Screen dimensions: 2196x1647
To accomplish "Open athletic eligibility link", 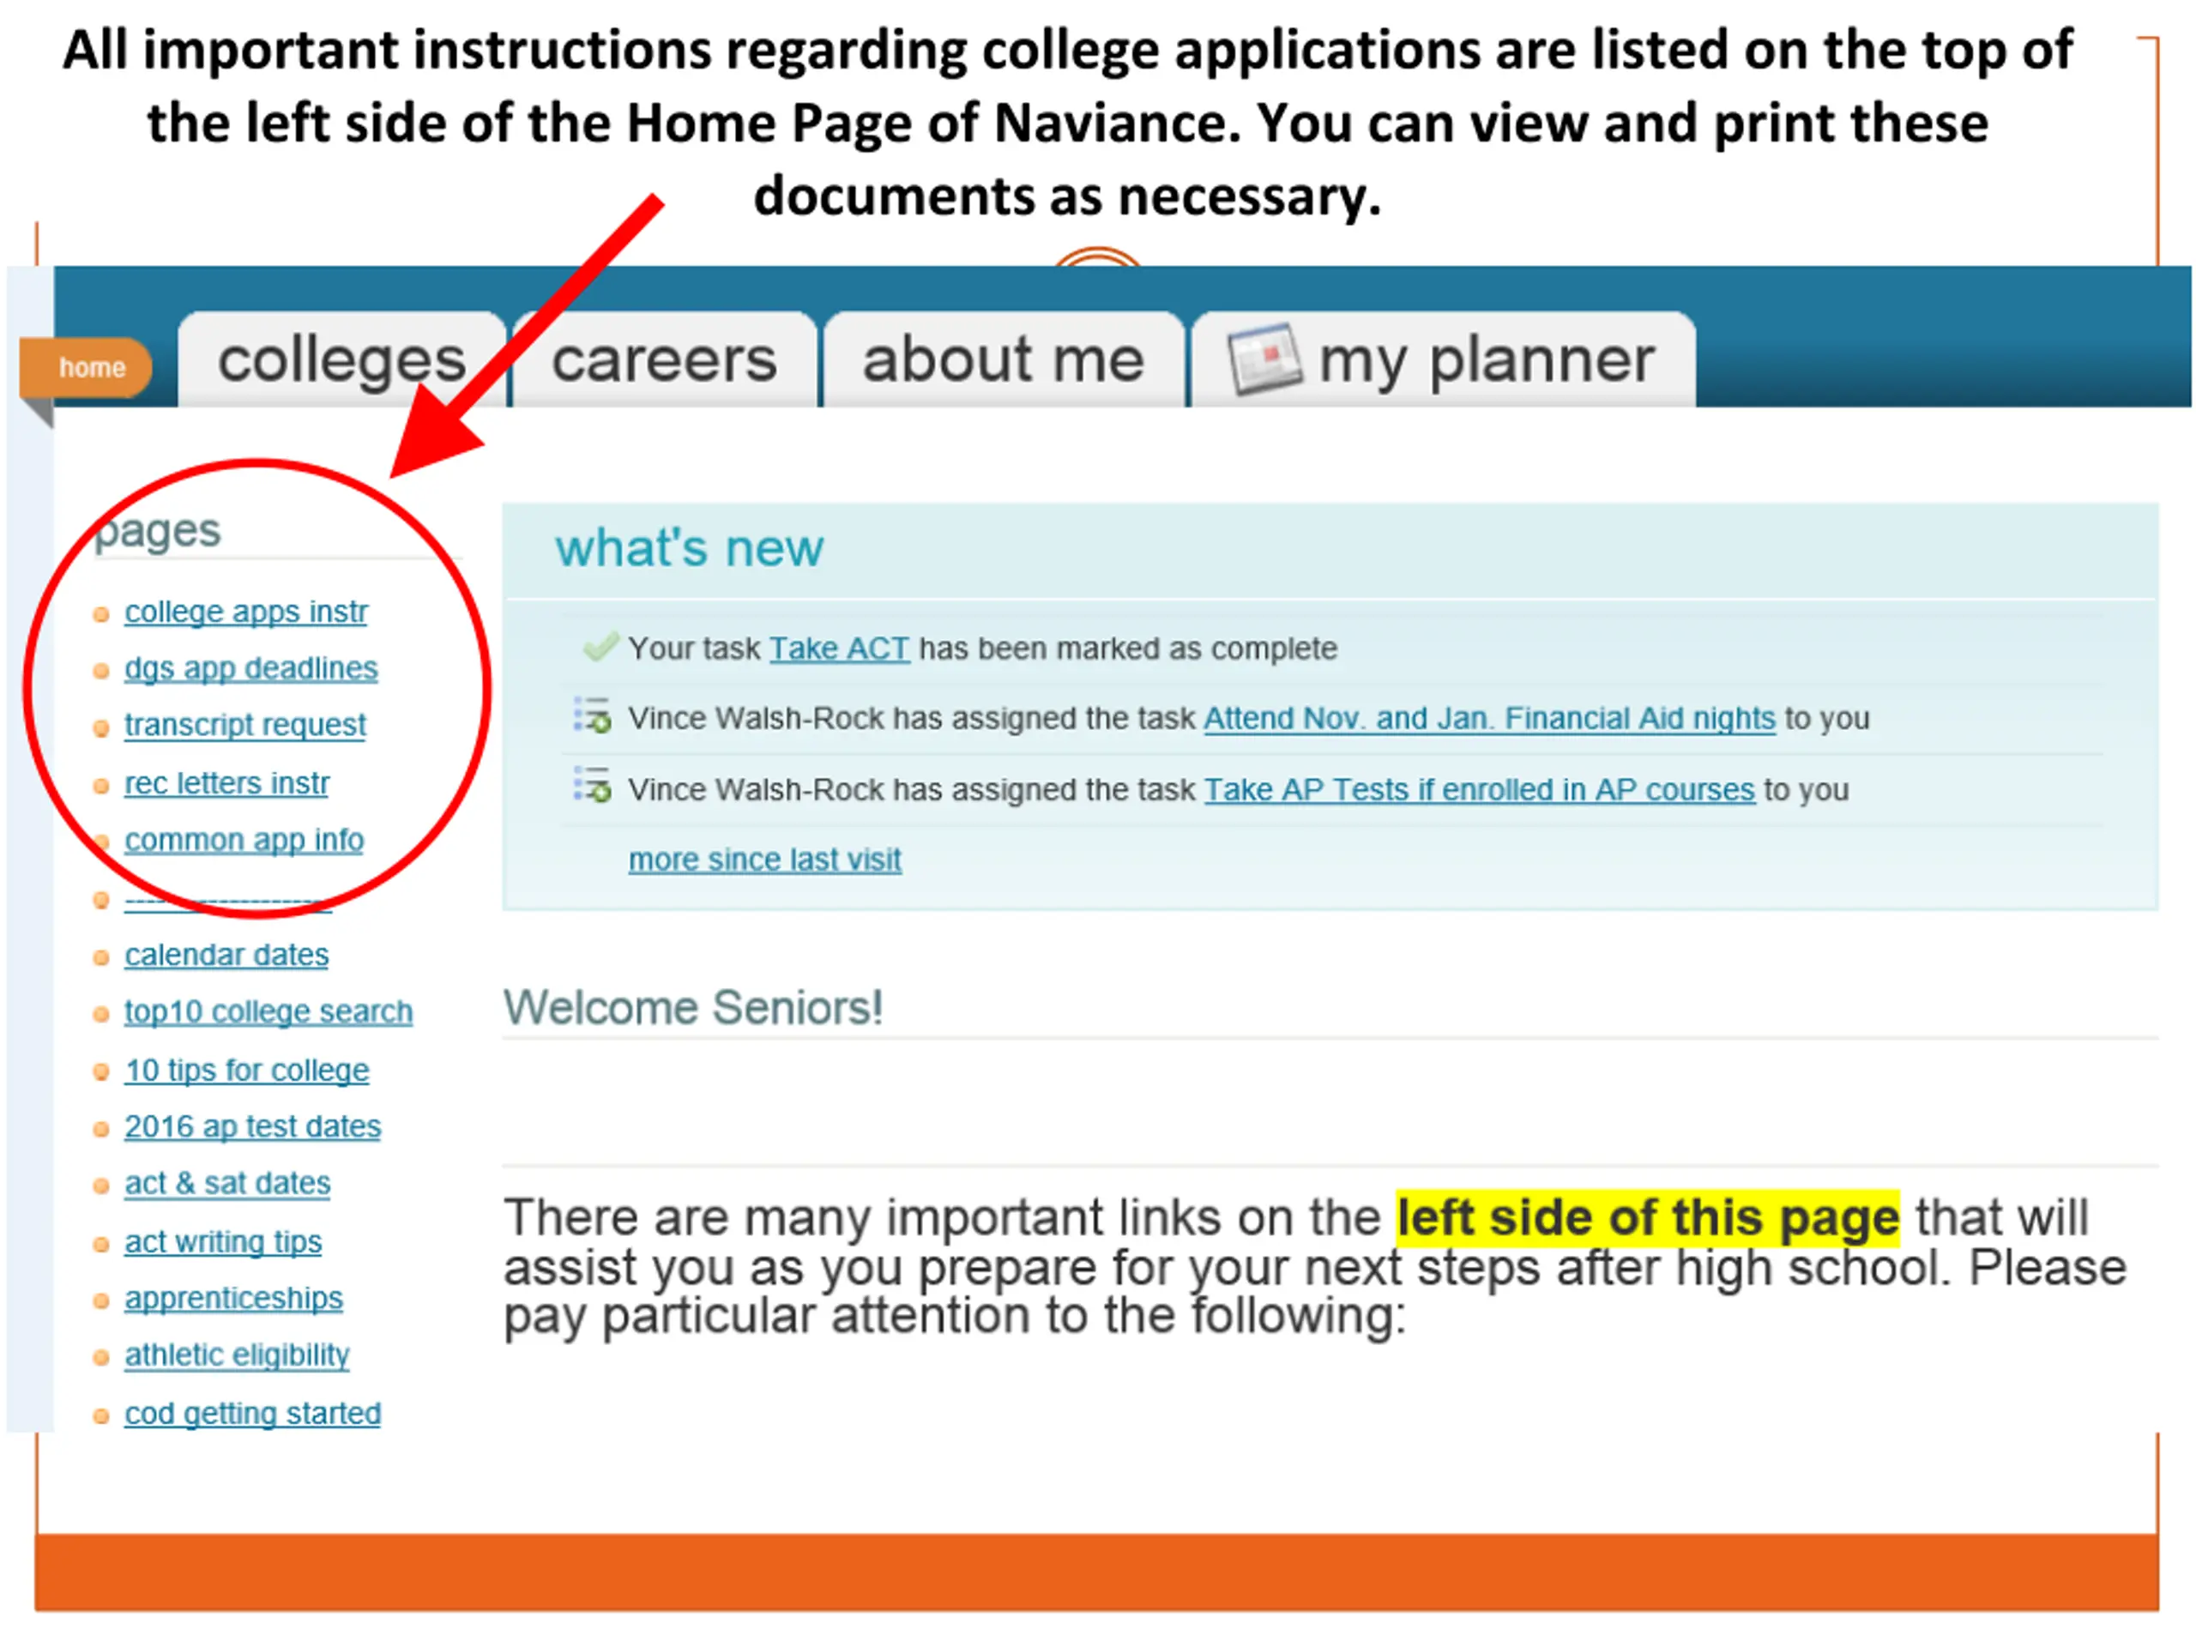I will click(236, 1355).
